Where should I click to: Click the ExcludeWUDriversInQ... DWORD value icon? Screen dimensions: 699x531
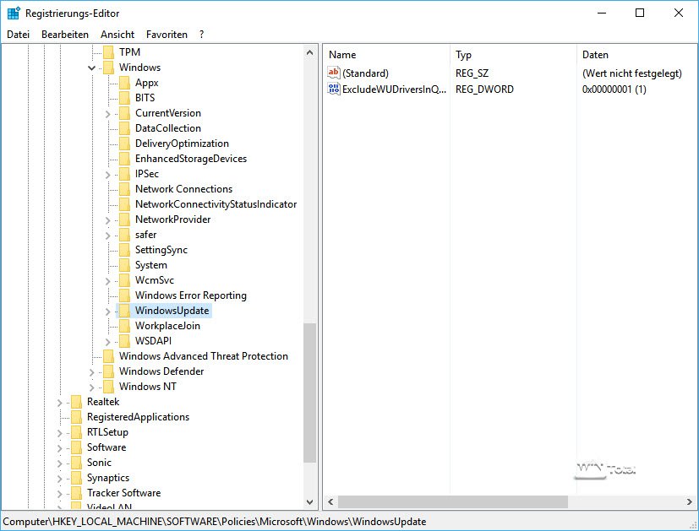[x=334, y=89]
